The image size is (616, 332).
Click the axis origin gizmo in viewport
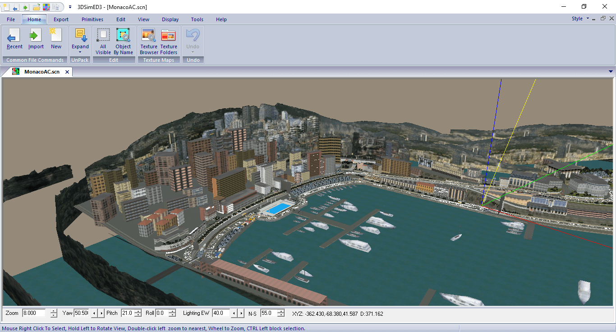coord(482,205)
